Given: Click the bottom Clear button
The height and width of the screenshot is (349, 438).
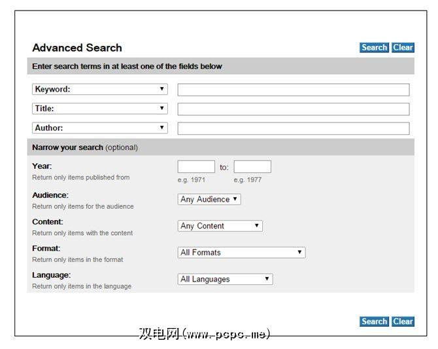Looking at the screenshot, I should [403, 321].
